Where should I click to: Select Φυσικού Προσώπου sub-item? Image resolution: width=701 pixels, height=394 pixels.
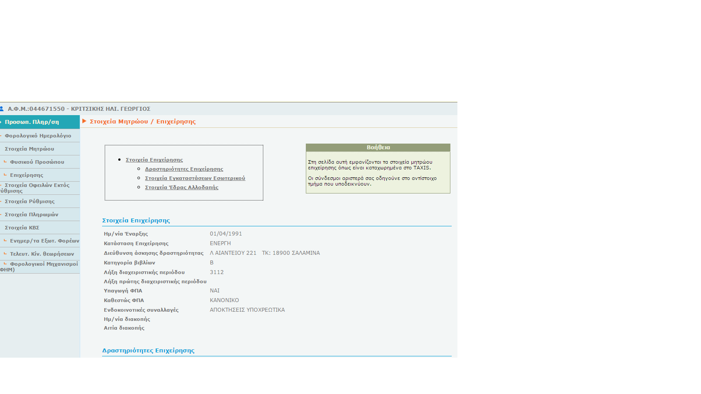tap(37, 162)
